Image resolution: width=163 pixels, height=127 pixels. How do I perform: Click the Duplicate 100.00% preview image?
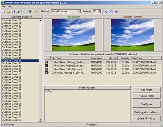point(132,35)
